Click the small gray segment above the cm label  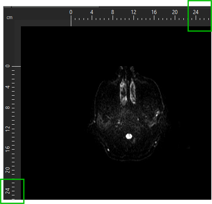click(x=7, y=7)
